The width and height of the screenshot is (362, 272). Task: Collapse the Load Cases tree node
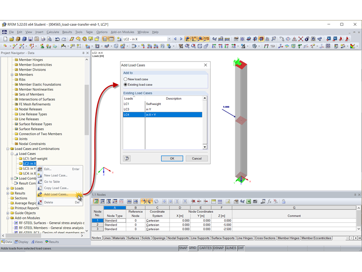12,154
